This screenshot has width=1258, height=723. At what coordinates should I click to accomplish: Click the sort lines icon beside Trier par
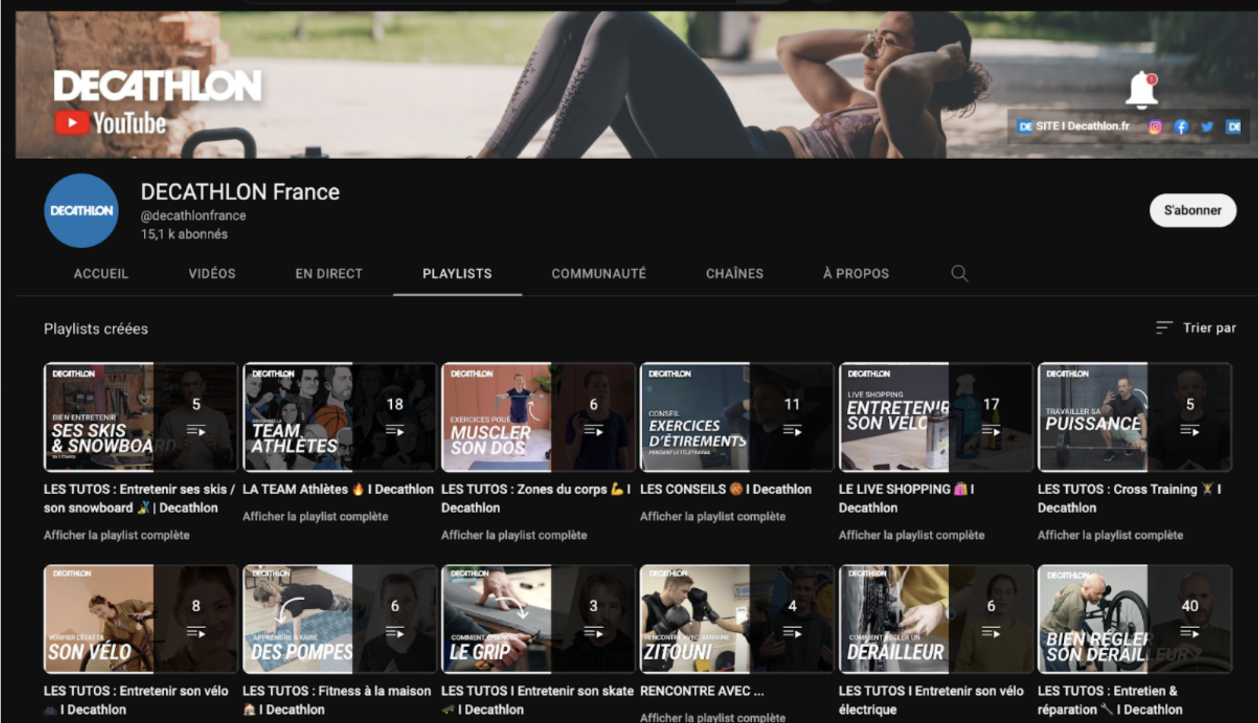(x=1164, y=328)
